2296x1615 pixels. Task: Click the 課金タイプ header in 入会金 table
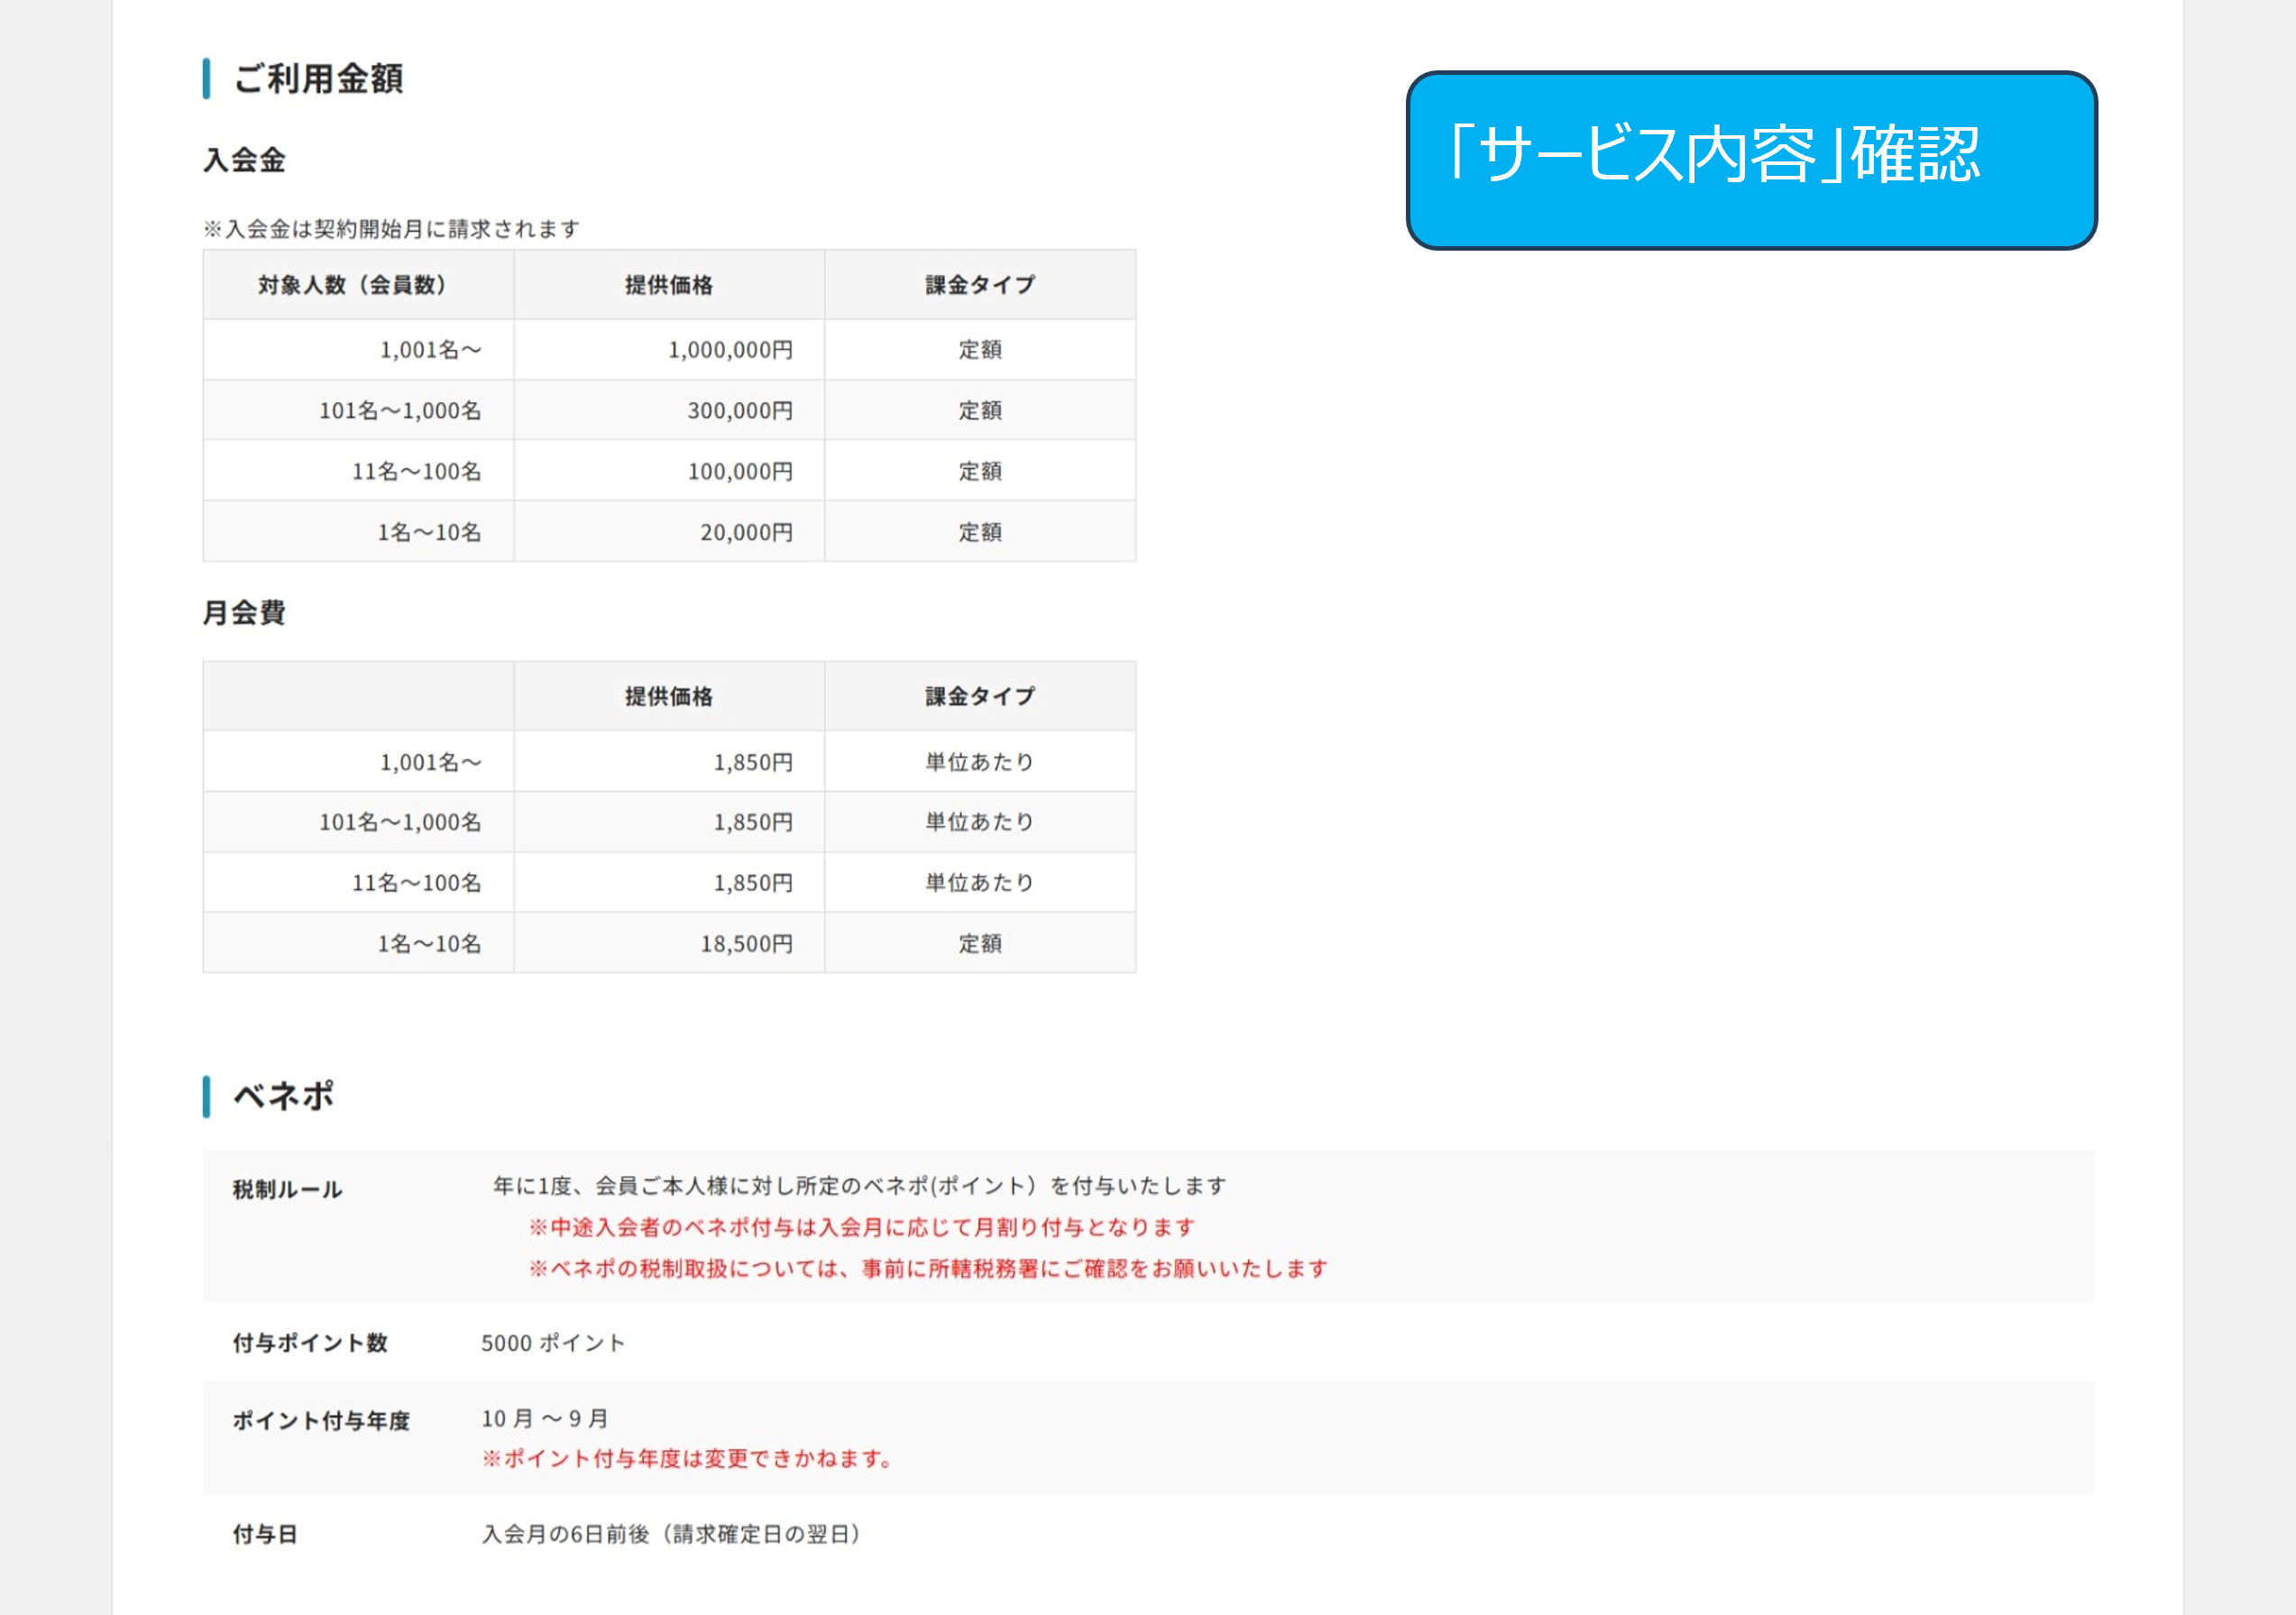coord(979,285)
